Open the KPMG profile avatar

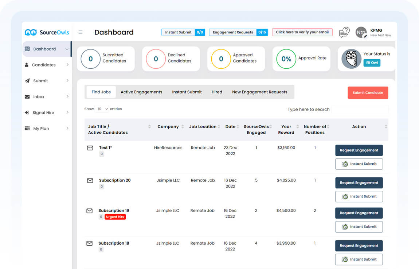[x=361, y=32]
